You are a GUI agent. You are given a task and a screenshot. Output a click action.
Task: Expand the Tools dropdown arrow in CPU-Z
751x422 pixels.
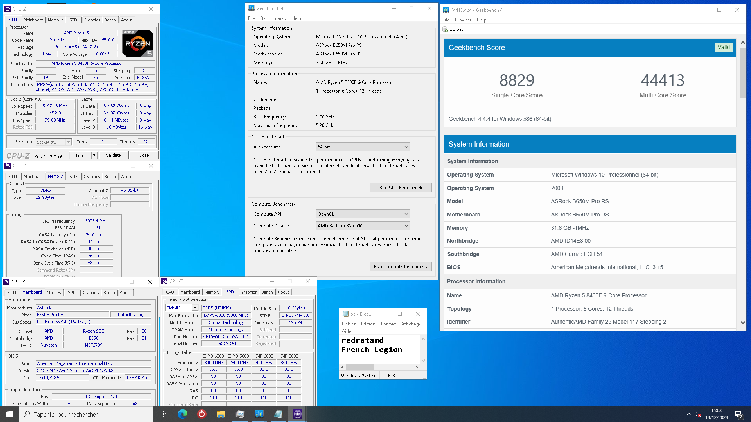(x=94, y=155)
